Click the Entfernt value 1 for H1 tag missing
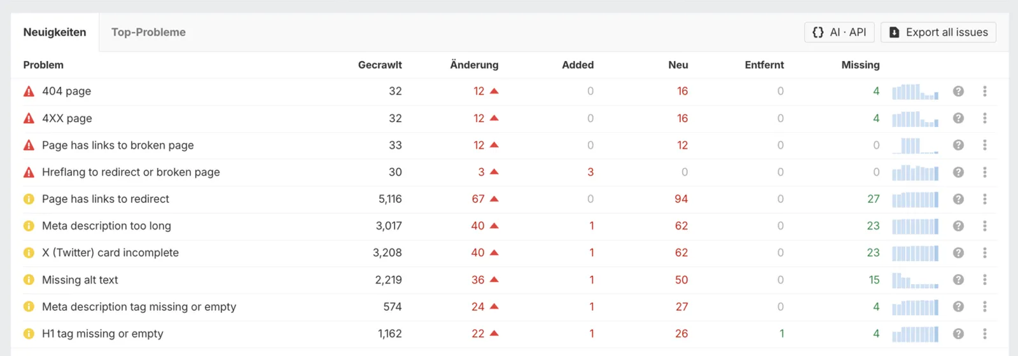Viewport: 1018px width, 356px height. (x=781, y=334)
